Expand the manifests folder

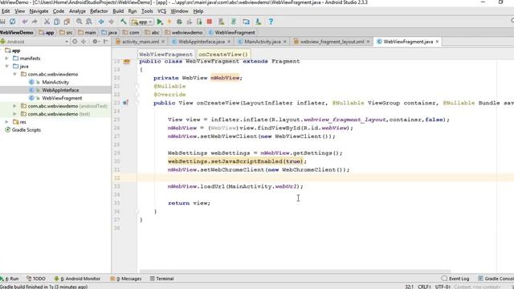pos(6,59)
